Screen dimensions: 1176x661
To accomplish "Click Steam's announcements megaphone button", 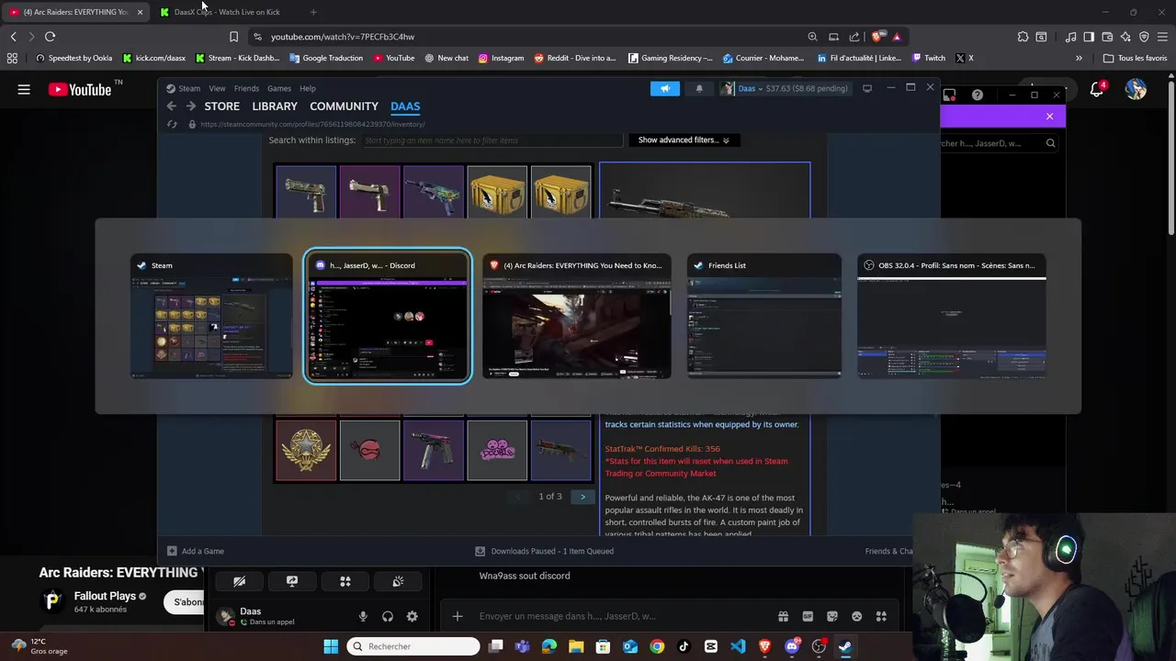I will (x=665, y=88).
